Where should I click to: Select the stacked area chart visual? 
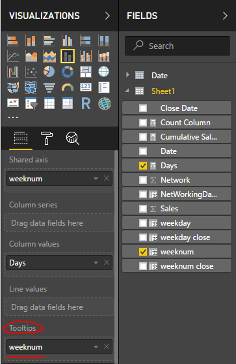pos(49,56)
